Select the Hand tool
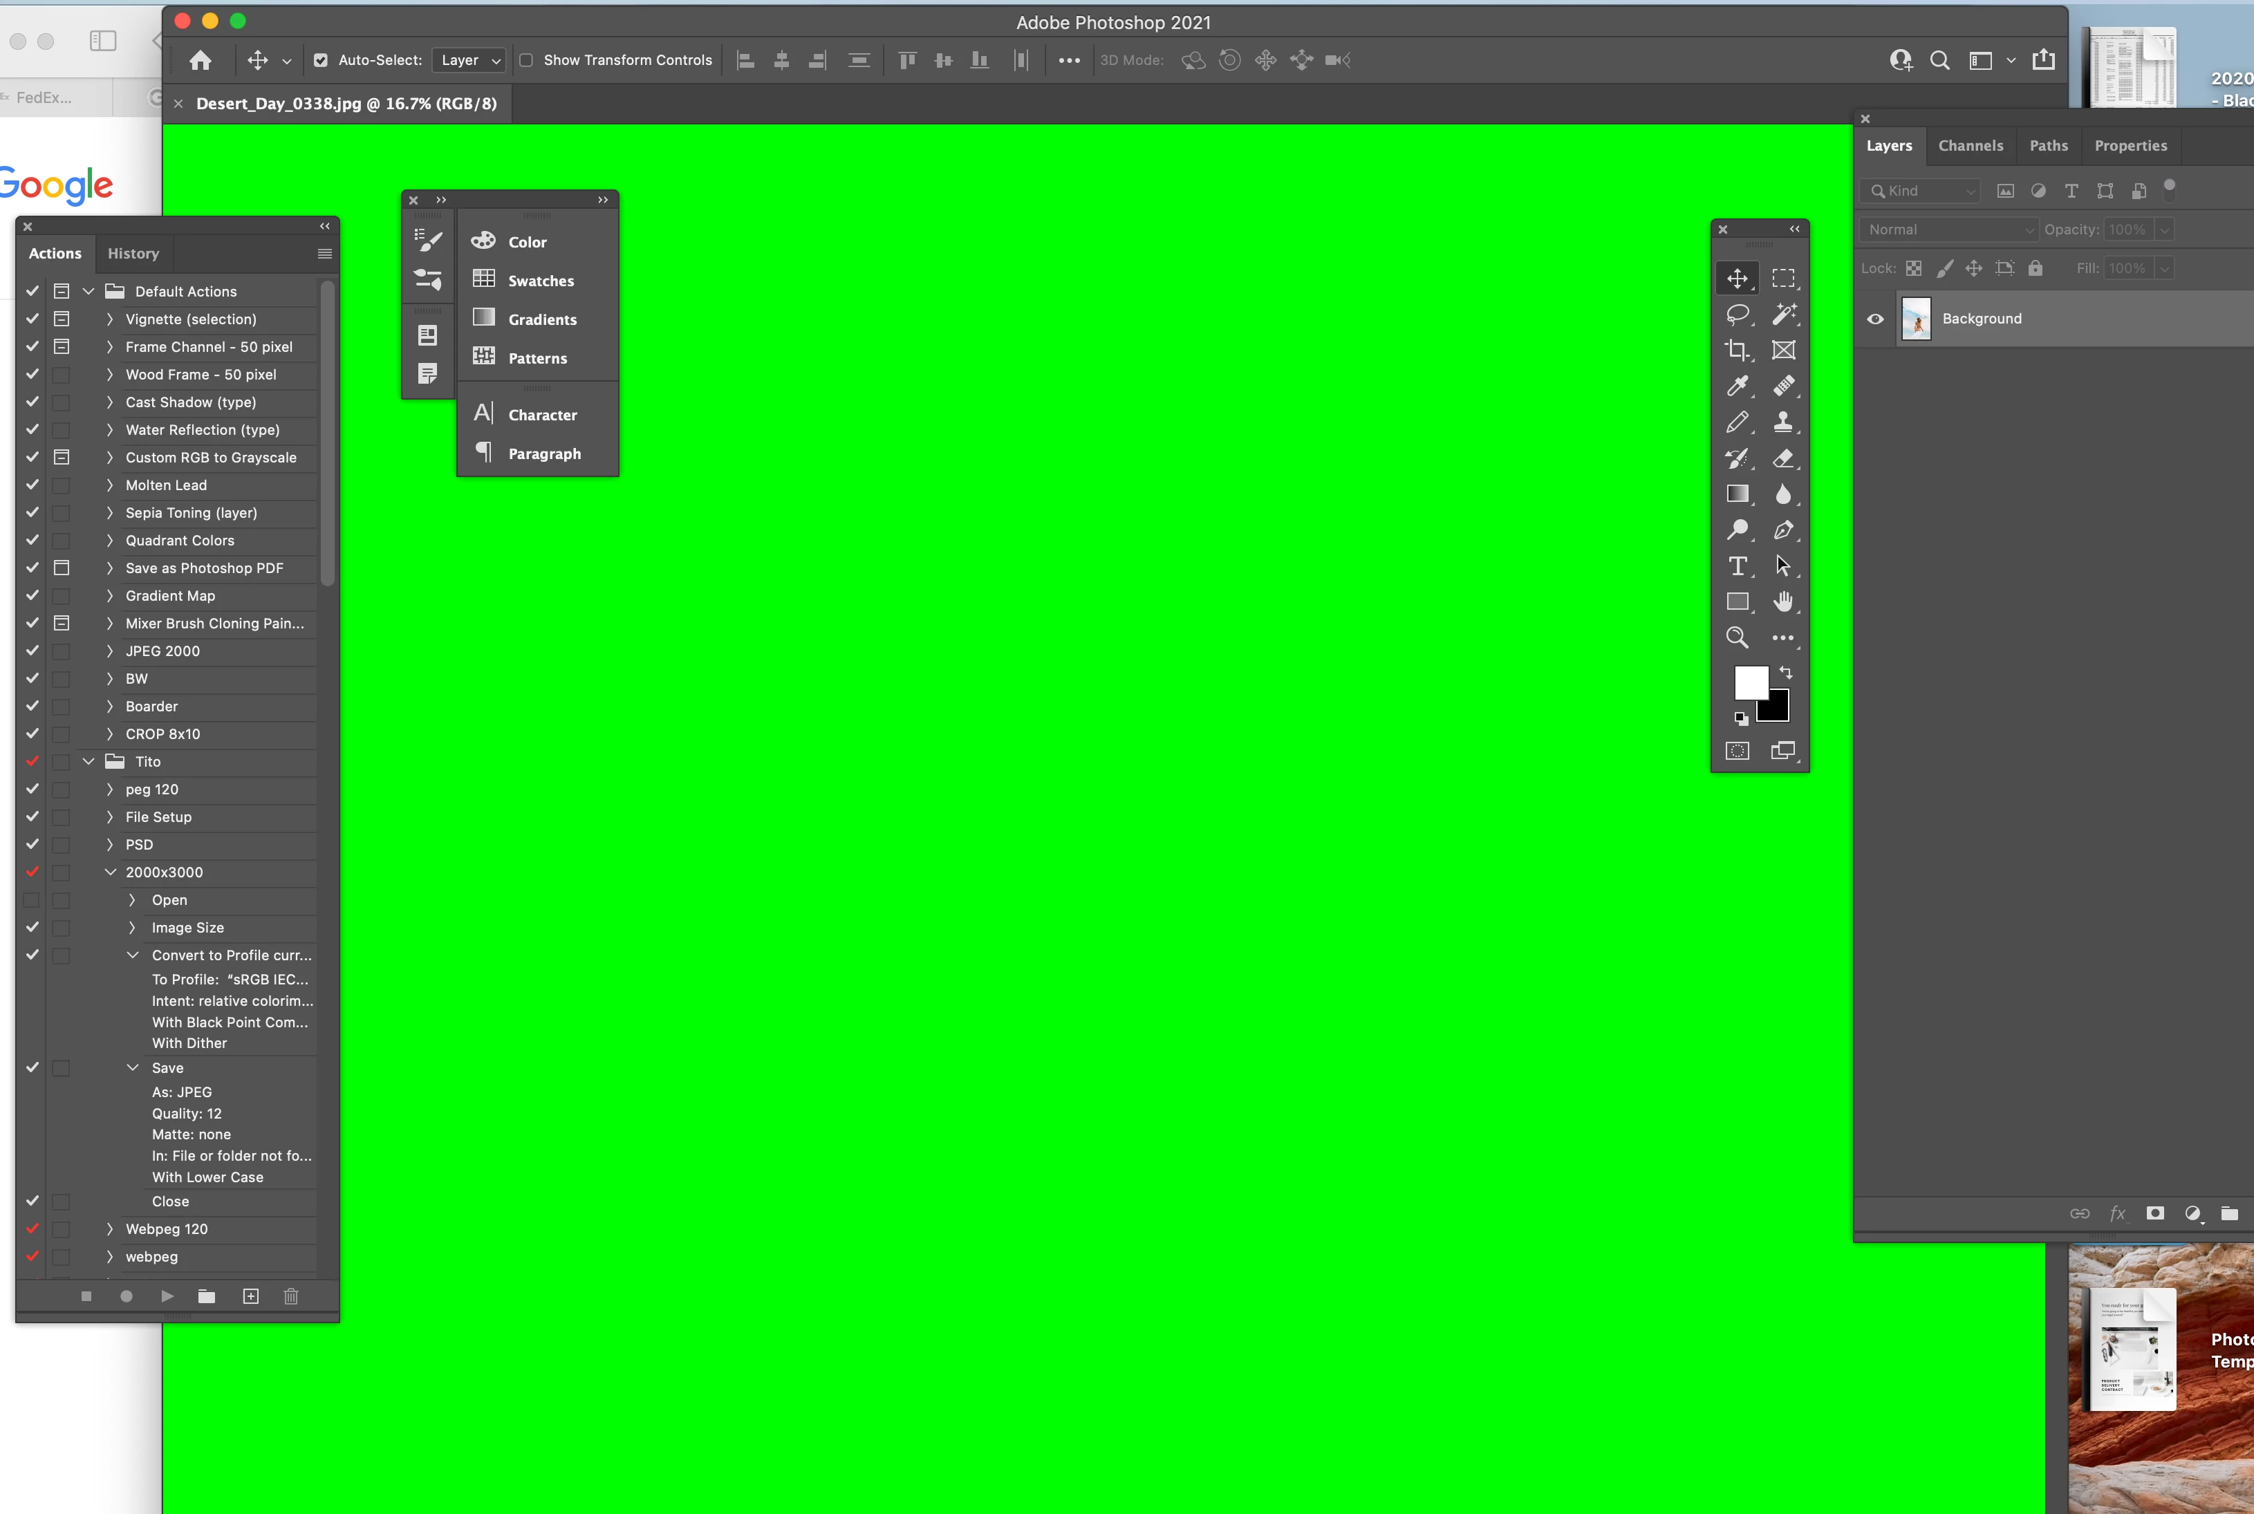Screen dimensions: 2254x1514 tap(1782, 601)
